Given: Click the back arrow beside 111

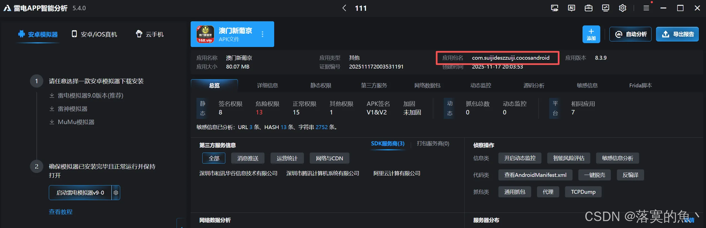Looking at the screenshot, I should (x=344, y=8).
